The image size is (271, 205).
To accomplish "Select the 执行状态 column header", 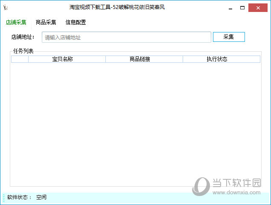I will 221,59.
